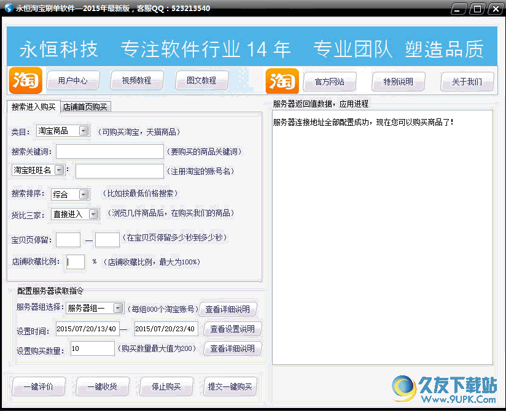Expand the 货比三家 直接进入 dropdown
The height and width of the screenshot is (411, 506).
tap(93, 214)
